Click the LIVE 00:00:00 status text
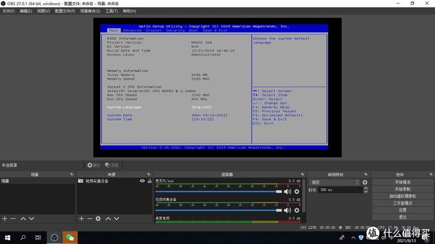Viewport: 435px width, 244px height. point(322,228)
